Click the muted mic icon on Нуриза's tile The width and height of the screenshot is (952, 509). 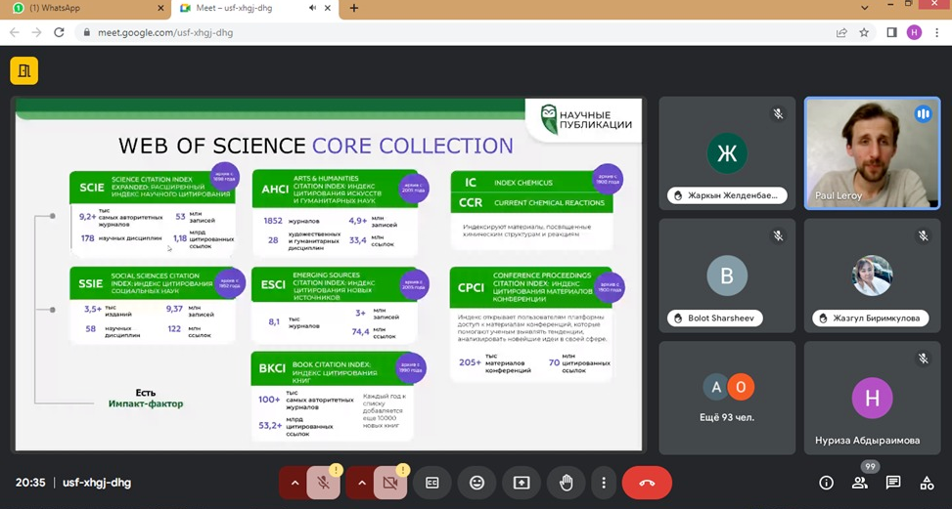tap(923, 359)
